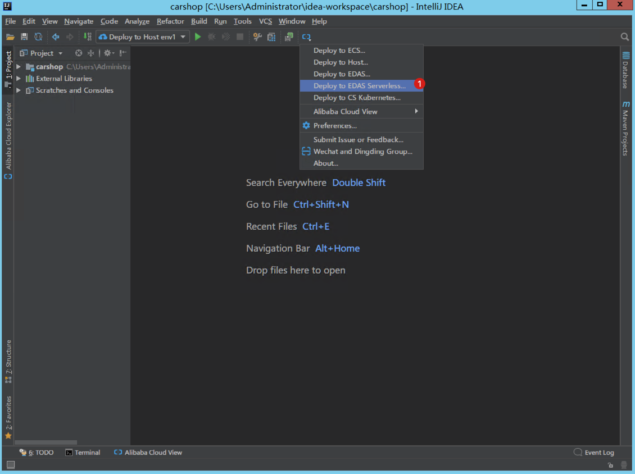635x474 pixels.
Task: Navigate forward with the grey arrow
Action: coord(70,37)
